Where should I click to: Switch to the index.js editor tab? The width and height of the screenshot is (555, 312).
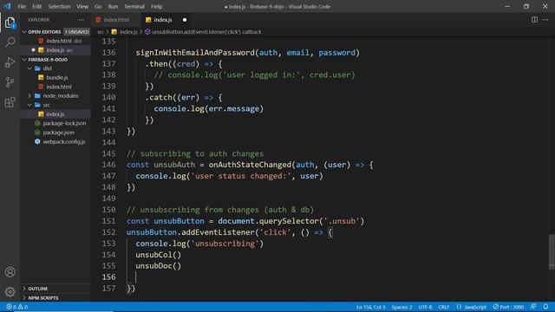tap(163, 20)
